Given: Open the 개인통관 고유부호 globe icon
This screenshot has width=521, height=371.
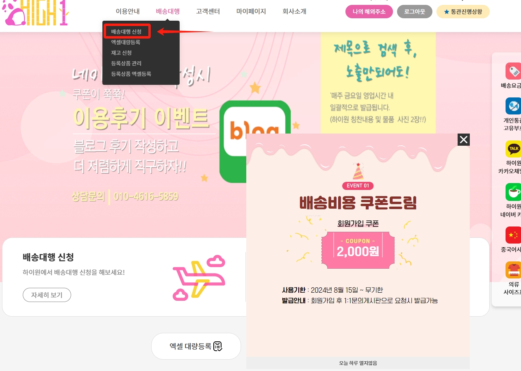Looking at the screenshot, I should tap(513, 106).
